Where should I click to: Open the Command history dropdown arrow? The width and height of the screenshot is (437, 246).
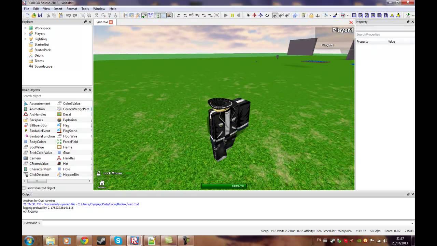tap(412, 223)
